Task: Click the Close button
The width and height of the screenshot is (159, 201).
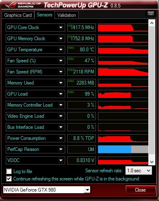Action: click(141, 190)
